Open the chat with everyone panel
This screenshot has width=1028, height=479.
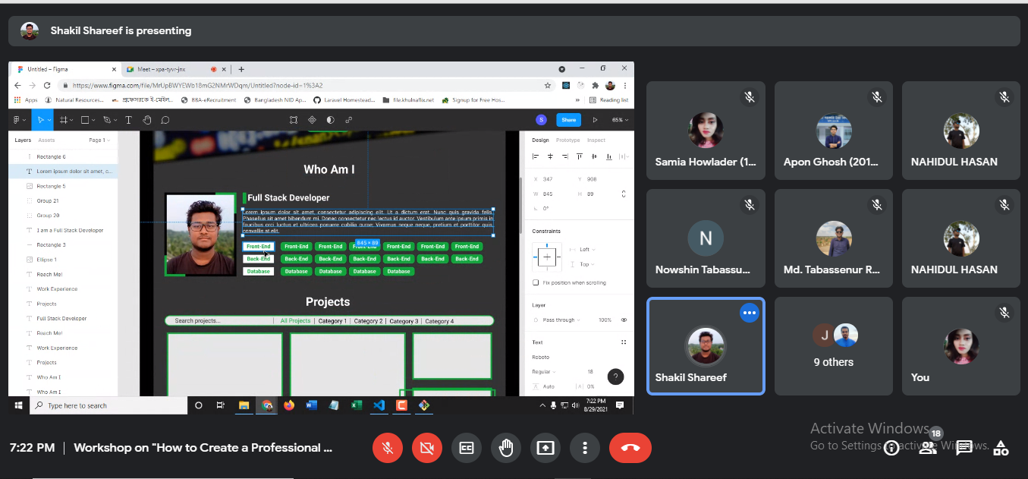click(964, 448)
